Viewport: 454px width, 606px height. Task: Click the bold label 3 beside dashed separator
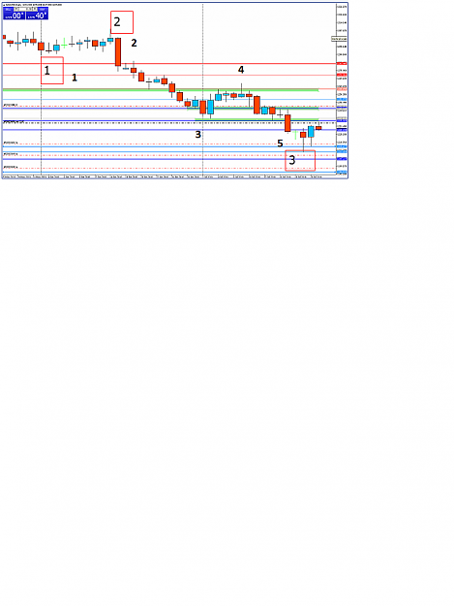coord(197,135)
